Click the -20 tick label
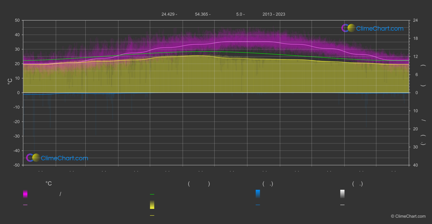Viewport: 432px width, 224px height. click(x=17, y=122)
